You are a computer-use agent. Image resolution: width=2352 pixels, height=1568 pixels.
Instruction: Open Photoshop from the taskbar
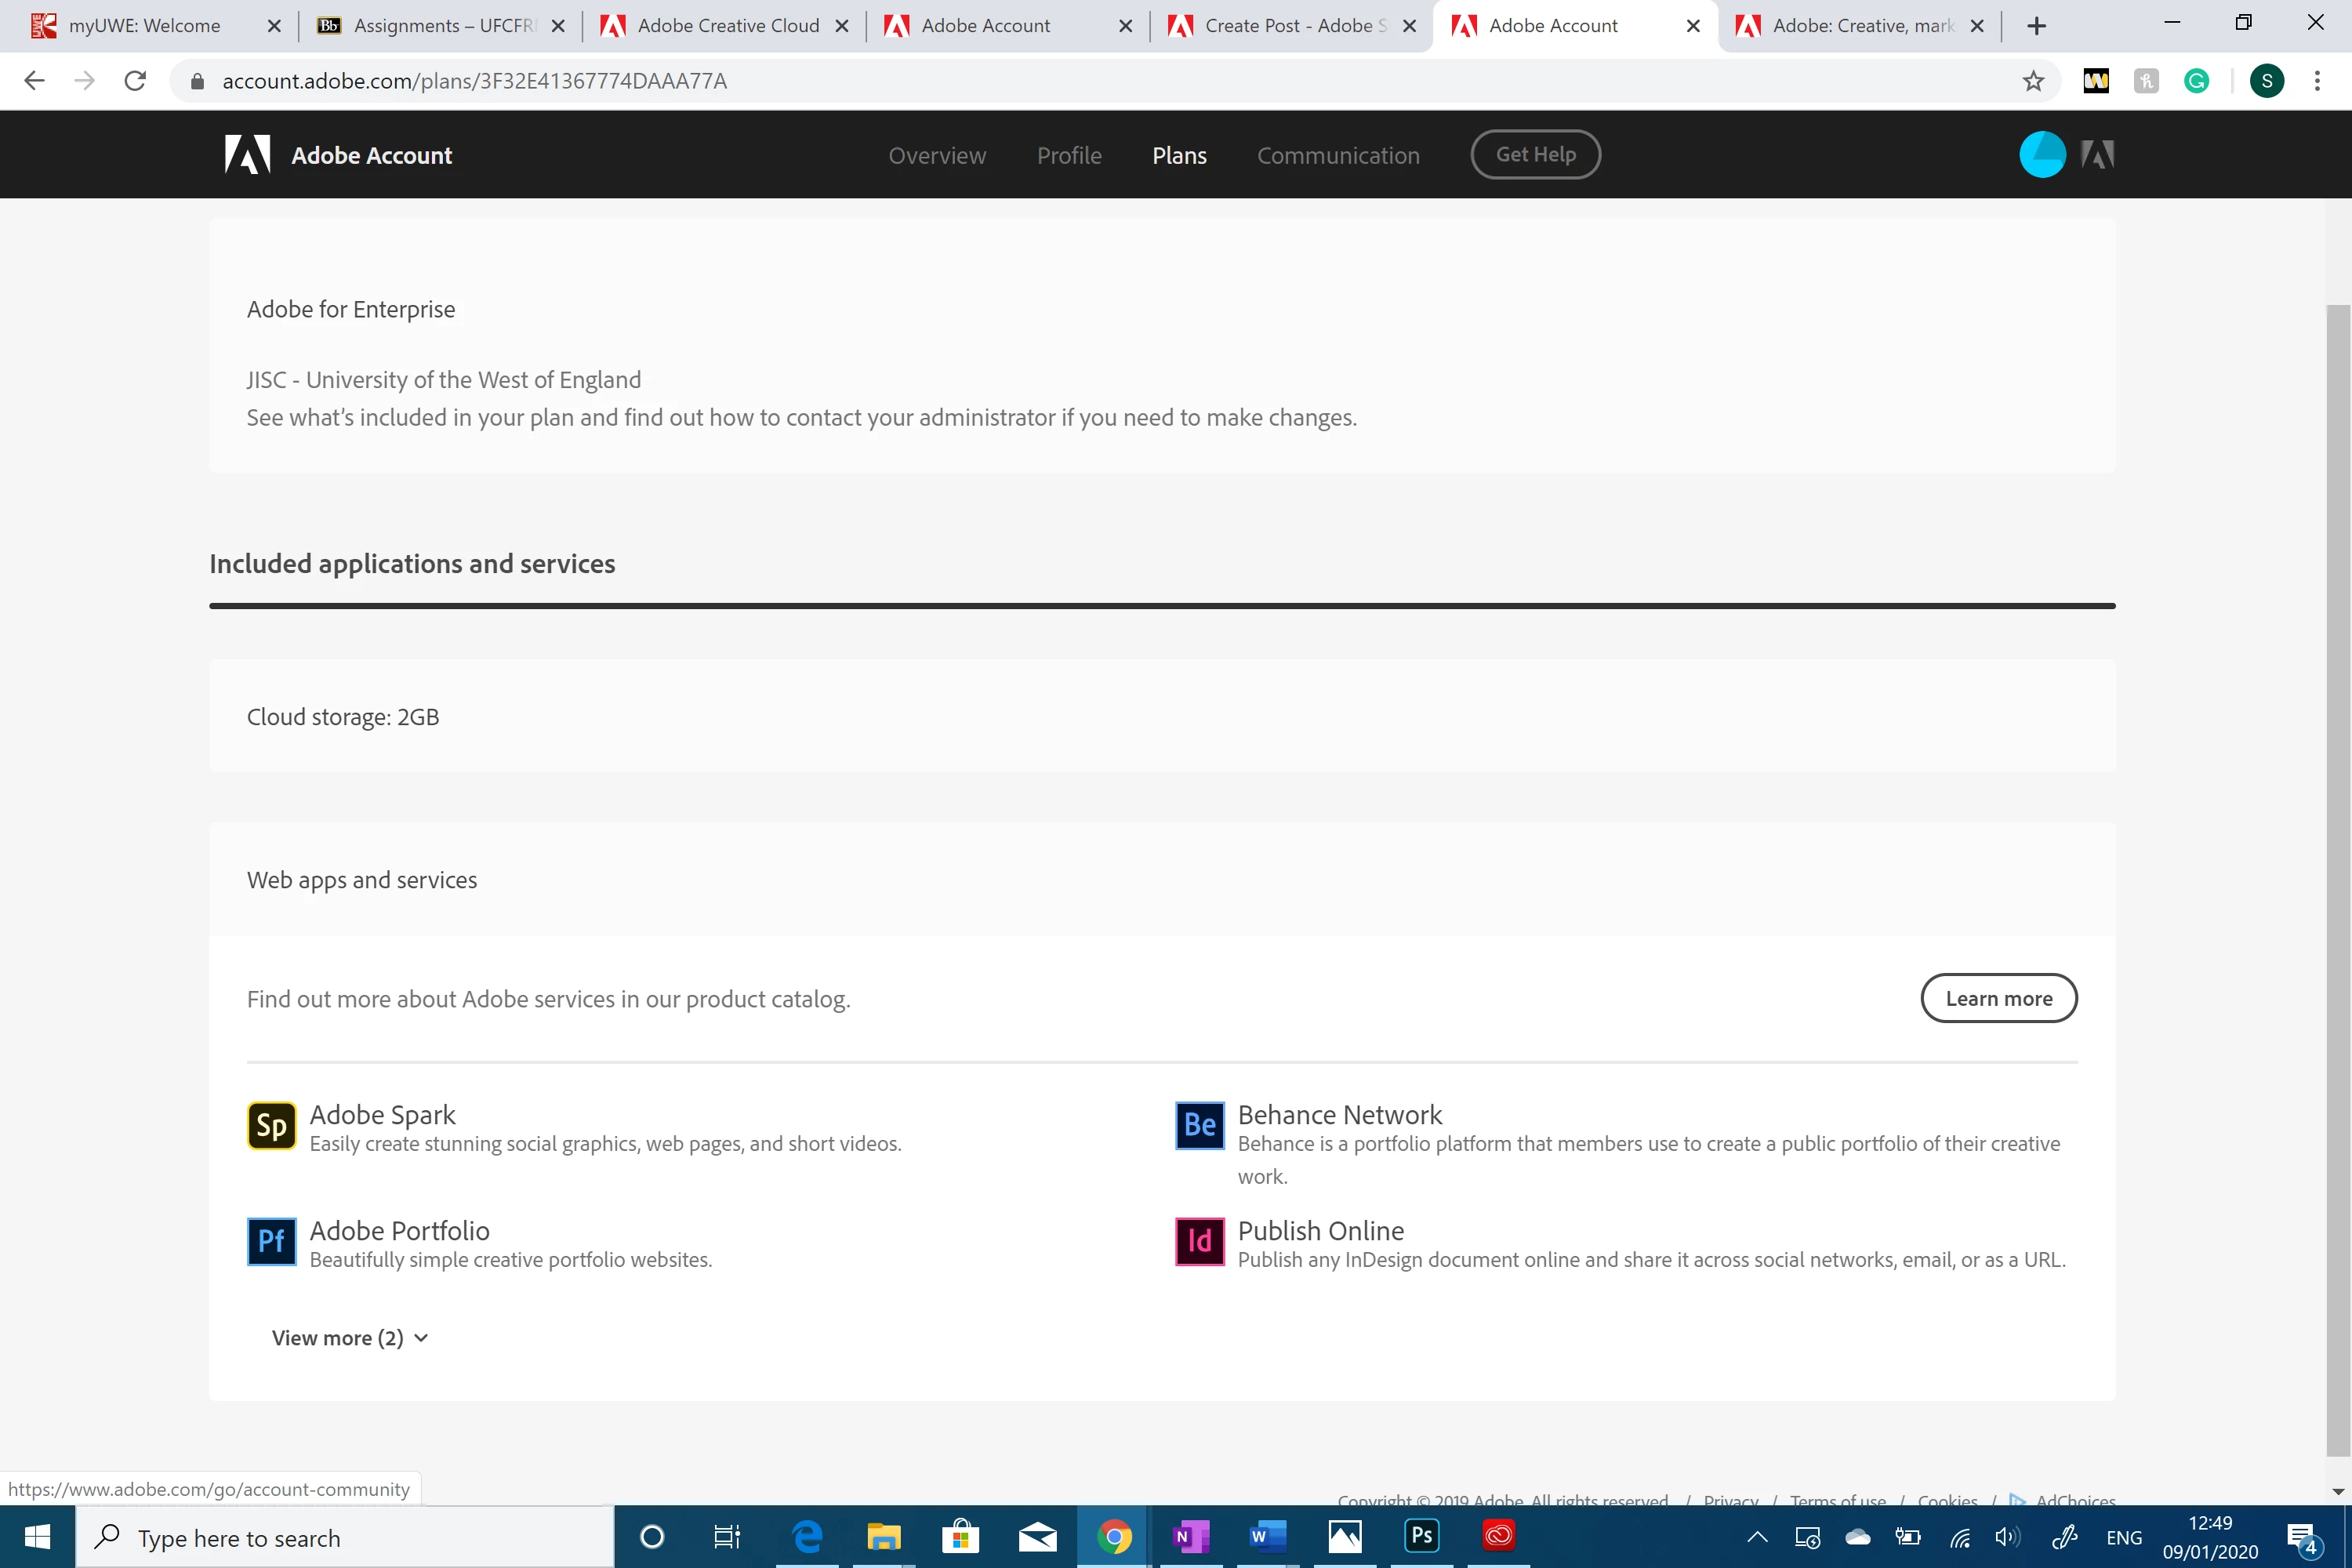(1421, 1536)
